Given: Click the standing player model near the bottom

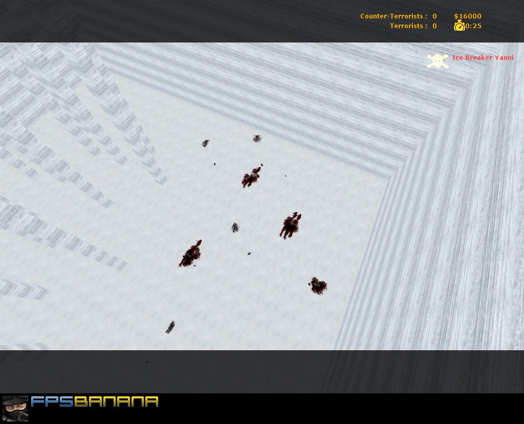Looking at the screenshot, I should coord(171,326).
